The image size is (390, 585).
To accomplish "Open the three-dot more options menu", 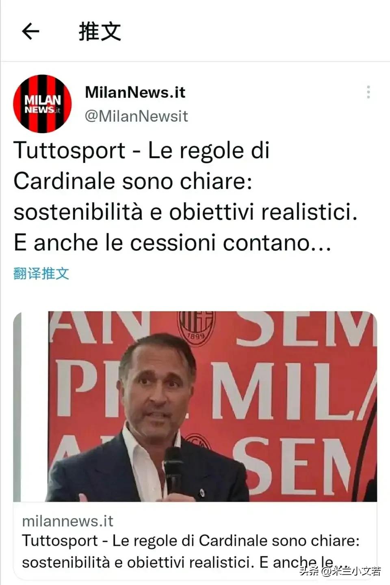I will point(368,92).
